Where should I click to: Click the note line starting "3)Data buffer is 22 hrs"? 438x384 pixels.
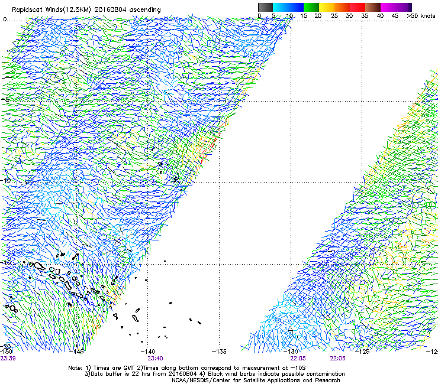coord(215,374)
